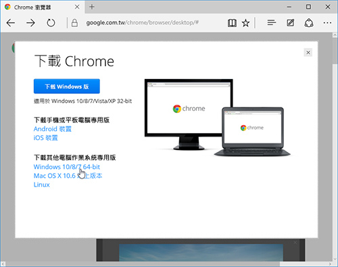Open the Hub lines icon
Viewport: 338px width, 267px height.
[x=272, y=22]
